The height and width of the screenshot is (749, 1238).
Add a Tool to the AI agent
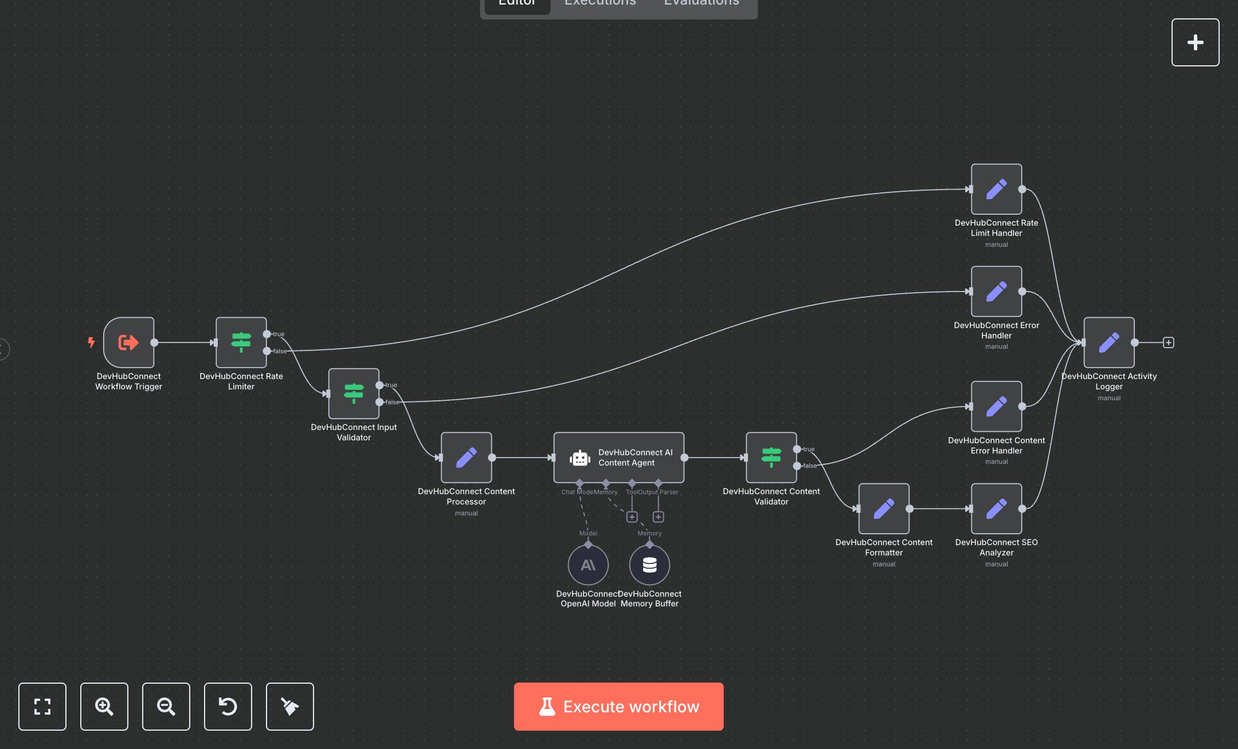(x=632, y=517)
